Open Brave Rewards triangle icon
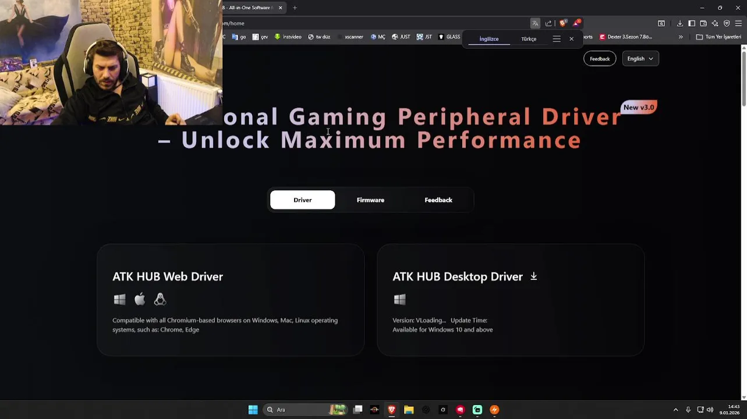747x419 pixels. point(576,23)
